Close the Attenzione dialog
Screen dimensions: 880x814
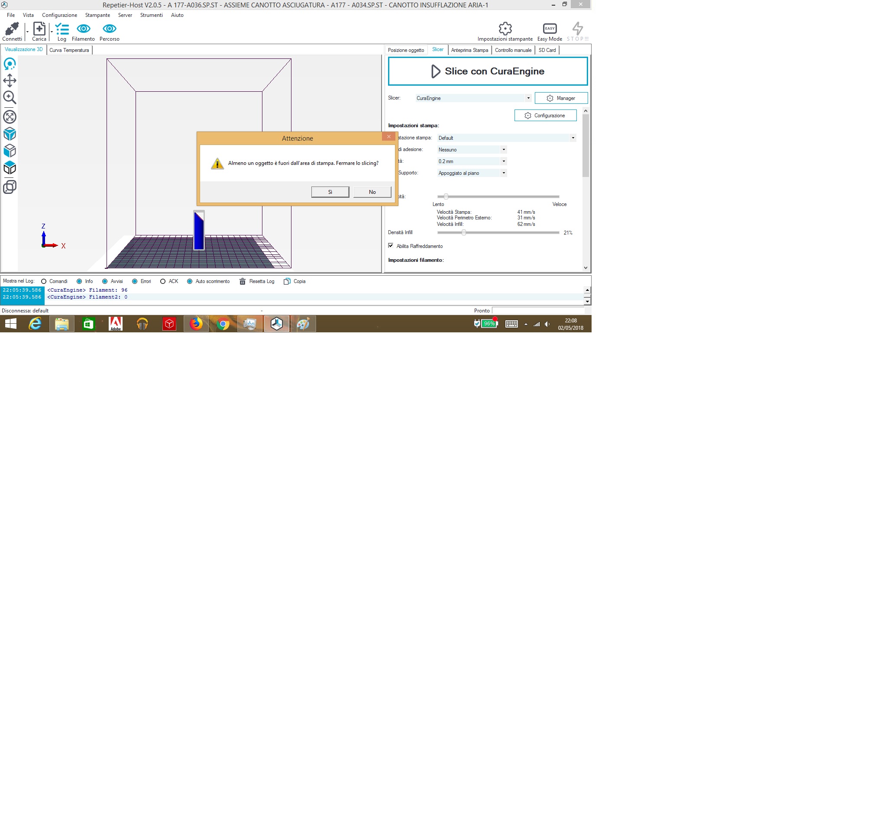point(388,137)
